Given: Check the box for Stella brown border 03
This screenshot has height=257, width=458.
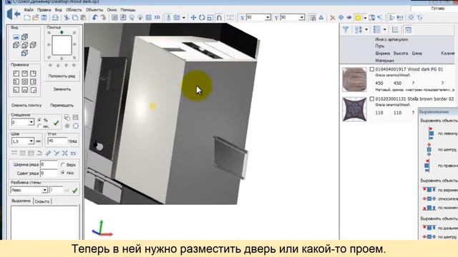Looking at the screenshot, I should 372,99.
